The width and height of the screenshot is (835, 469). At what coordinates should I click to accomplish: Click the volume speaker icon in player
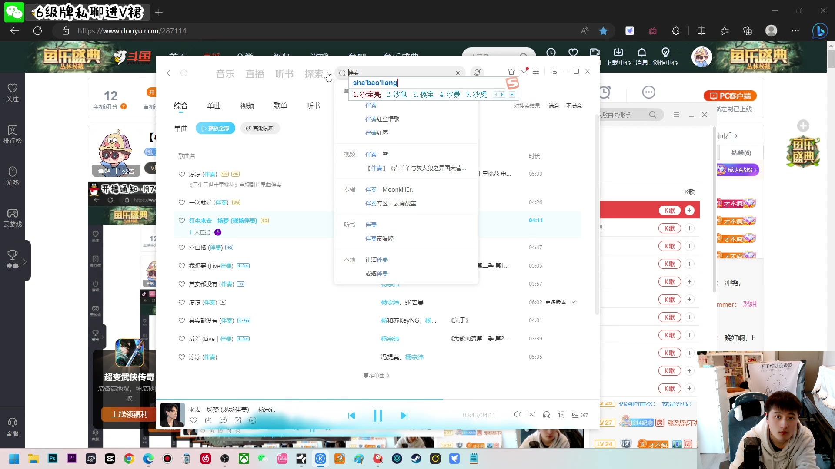518,415
